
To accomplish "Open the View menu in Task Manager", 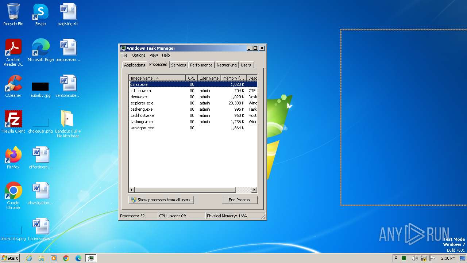I will pyautogui.click(x=154, y=55).
